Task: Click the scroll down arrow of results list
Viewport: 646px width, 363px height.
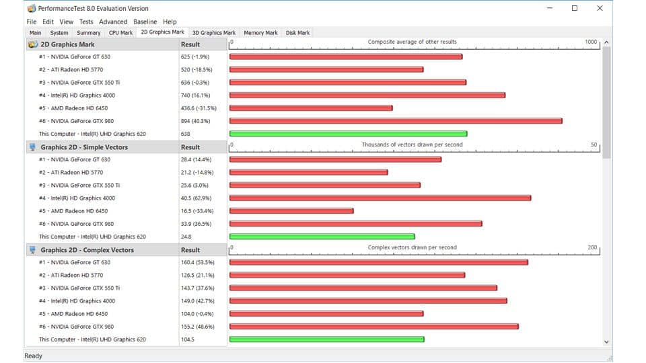Action: click(x=606, y=341)
